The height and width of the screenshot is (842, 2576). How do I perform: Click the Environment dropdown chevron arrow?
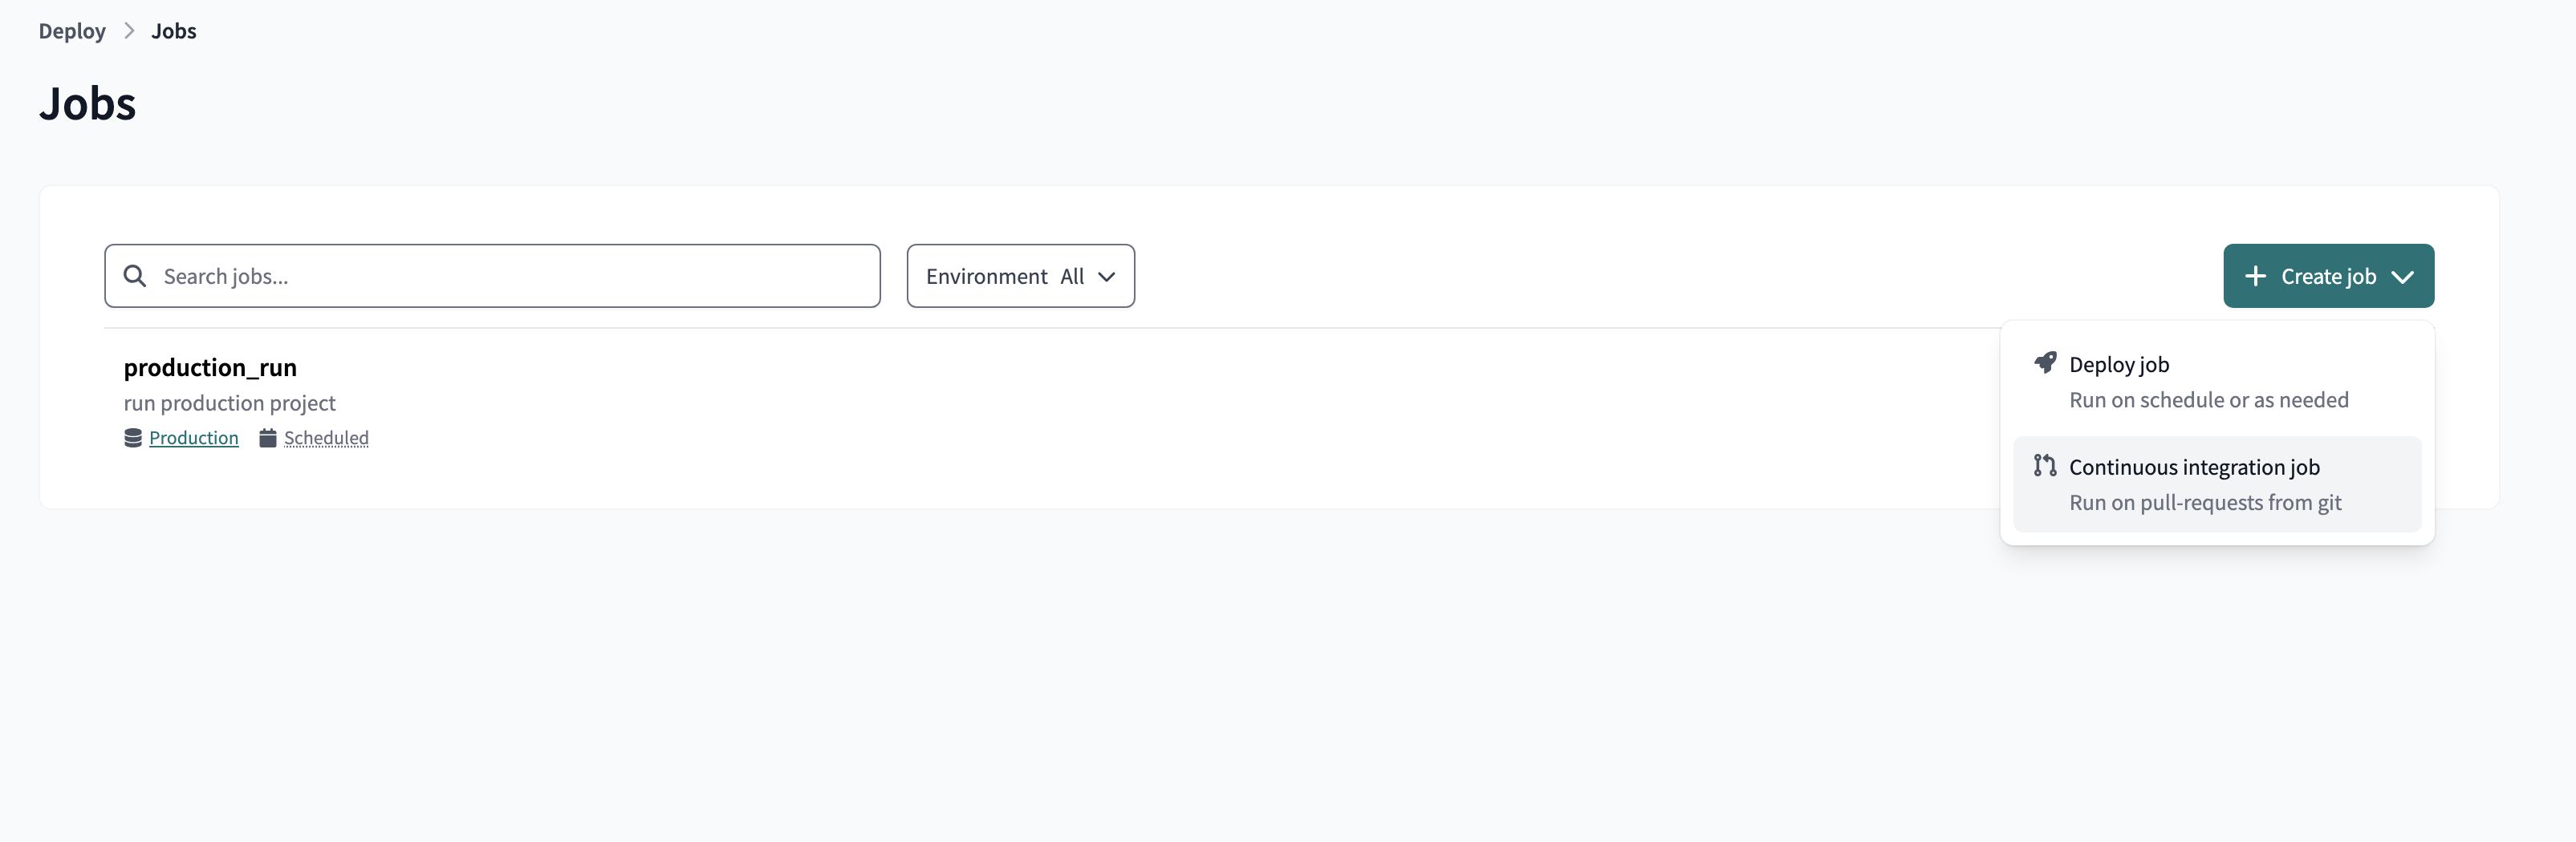pos(1106,277)
